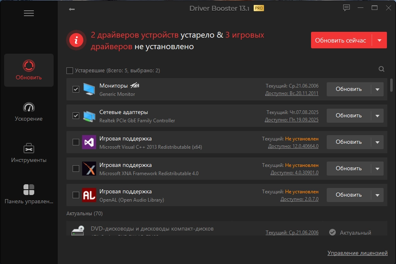The height and width of the screenshot is (264, 396).
Task: Open the Обновить sidebar section
Action: pos(29,70)
